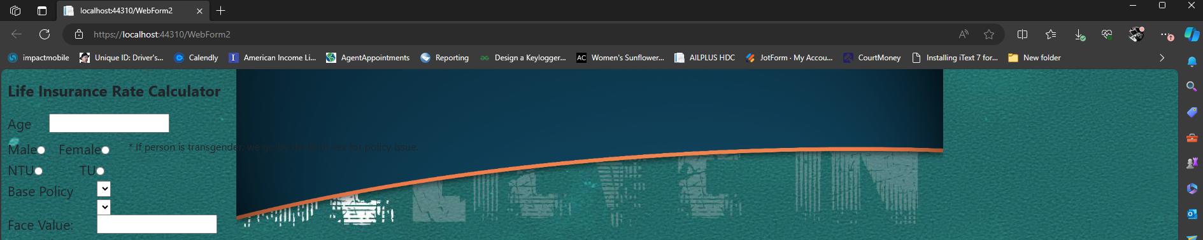
Task: Open CourtMoney bookmark
Action: click(872, 58)
